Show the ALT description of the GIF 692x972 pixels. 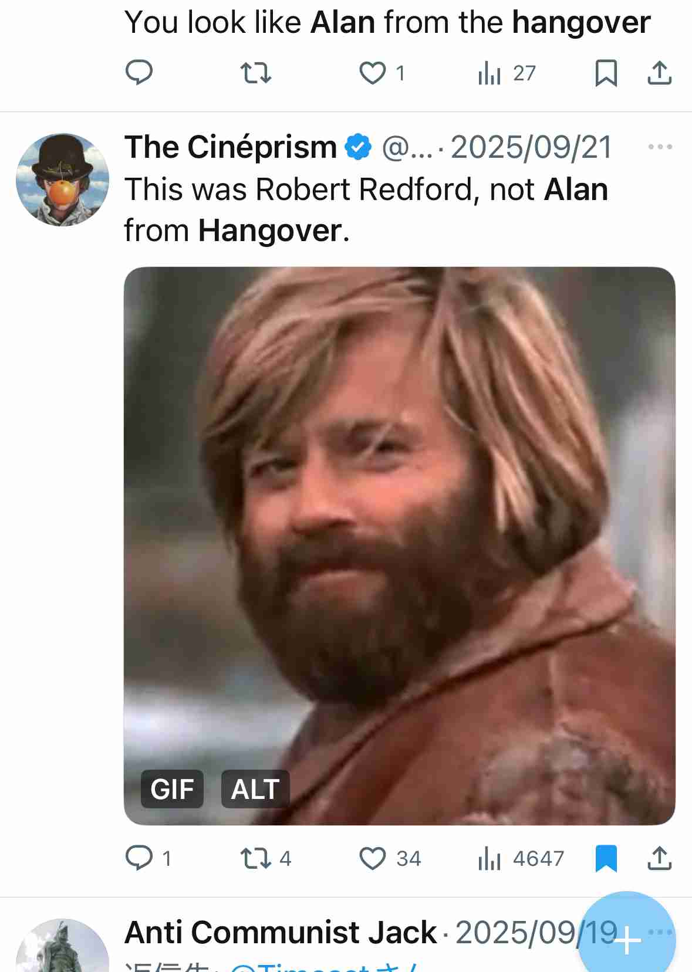pos(255,789)
